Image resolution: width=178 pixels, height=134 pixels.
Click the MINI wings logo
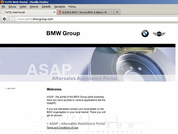159,34
